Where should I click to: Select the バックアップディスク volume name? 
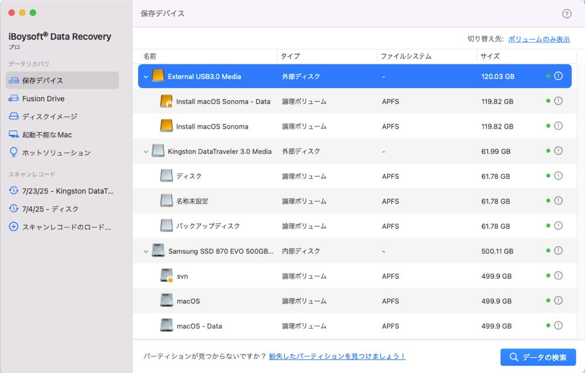coord(208,226)
